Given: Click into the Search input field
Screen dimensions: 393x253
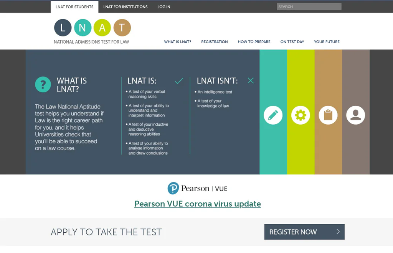Looking at the screenshot, I should click(309, 7).
